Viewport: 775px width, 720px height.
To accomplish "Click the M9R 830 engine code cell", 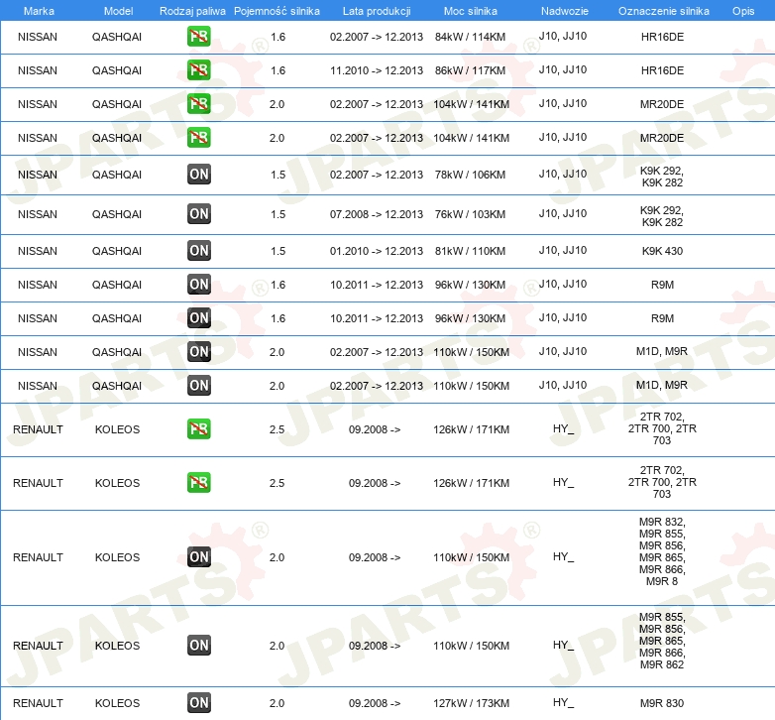I will tap(662, 703).
